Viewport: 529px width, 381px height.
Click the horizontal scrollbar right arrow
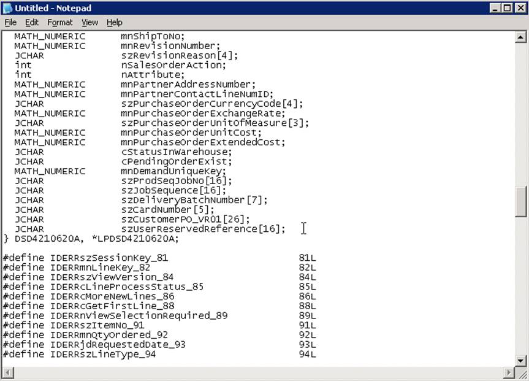click(509, 372)
